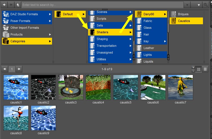Viewport: 212px width, 139px height.
Task: Focus the 'Enter text to search by' field
Action: (103, 5)
